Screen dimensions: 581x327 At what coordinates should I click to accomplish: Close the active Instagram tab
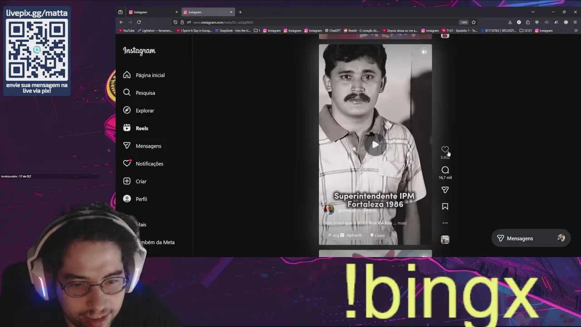pyautogui.click(x=231, y=12)
